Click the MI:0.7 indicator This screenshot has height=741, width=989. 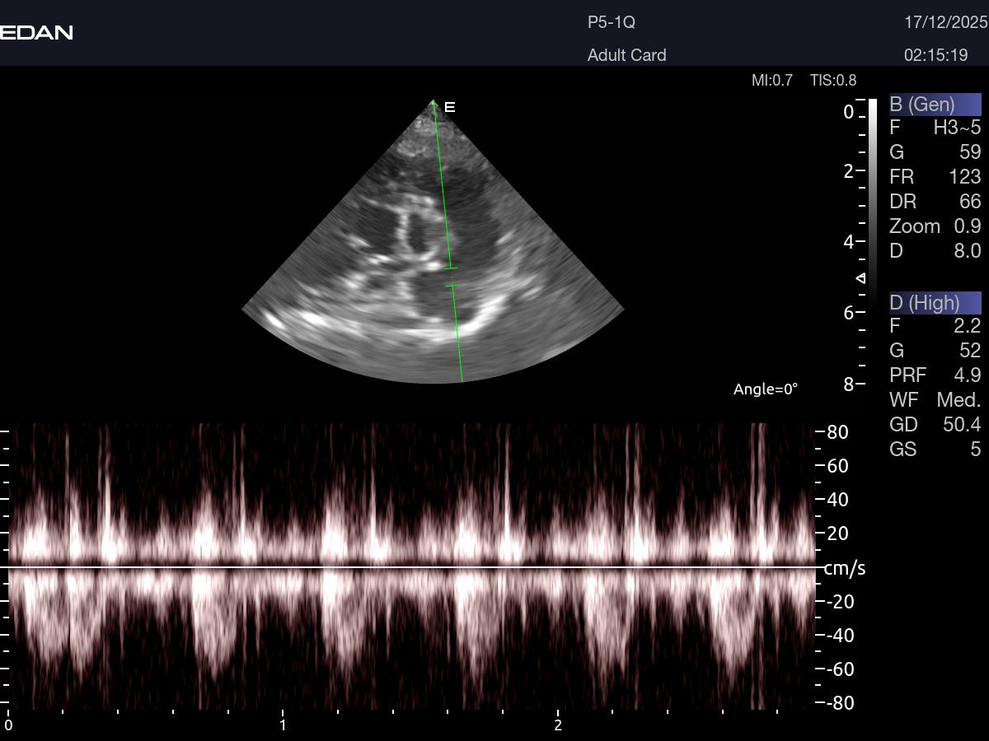[x=771, y=81]
